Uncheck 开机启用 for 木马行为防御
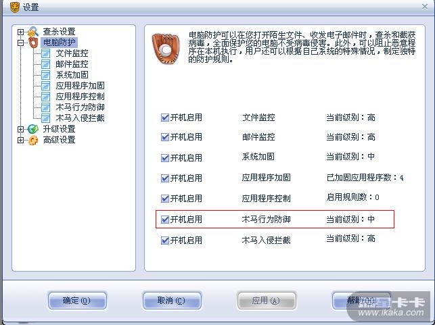Screen dimensions: 435x325 pos(165,220)
